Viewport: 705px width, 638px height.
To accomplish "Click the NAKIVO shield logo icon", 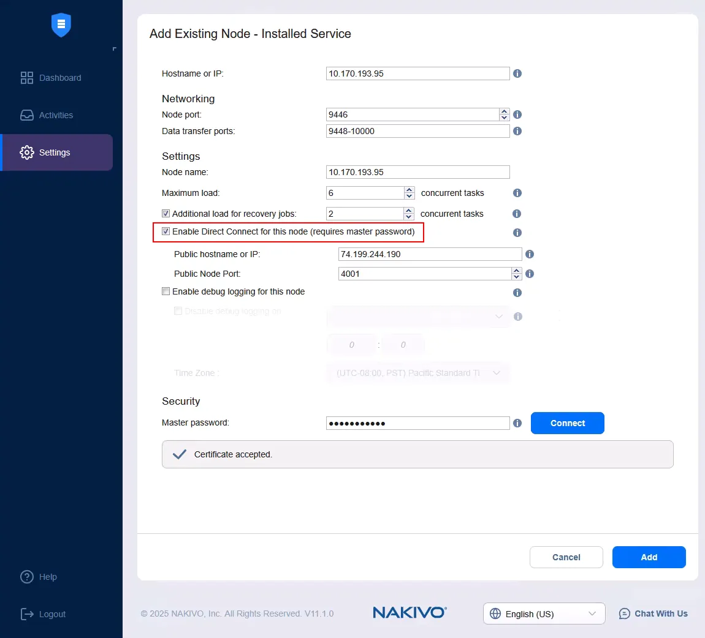I will [x=61, y=25].
